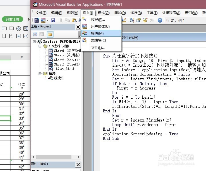The height and width of the screenshot is (171, 206).
Task: Click the image control icon in WPS
Action: [x=26, y=36]
